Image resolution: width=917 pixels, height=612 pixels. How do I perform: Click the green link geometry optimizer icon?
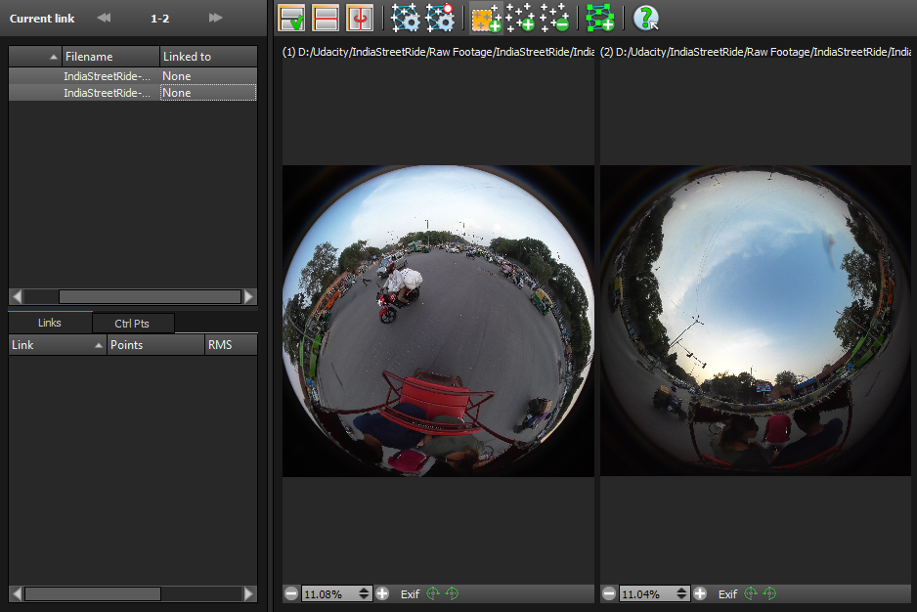[x=600, y=18]
